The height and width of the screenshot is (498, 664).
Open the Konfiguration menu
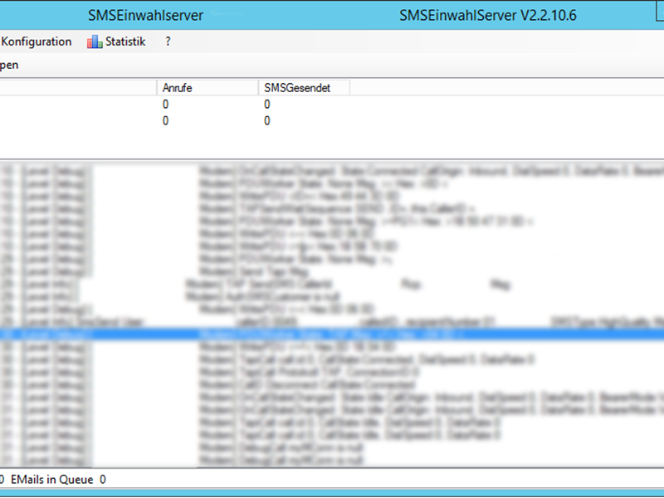pyautogui.click(x=37, y=41)
